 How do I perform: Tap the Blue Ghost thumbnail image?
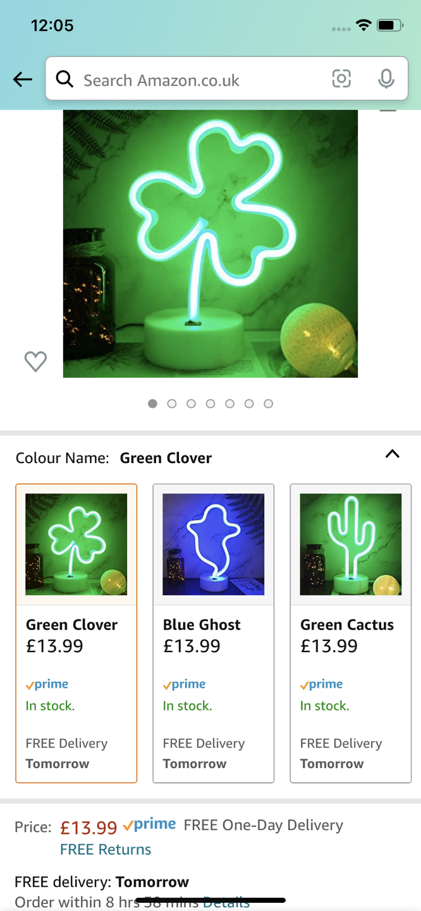point(214,544)
